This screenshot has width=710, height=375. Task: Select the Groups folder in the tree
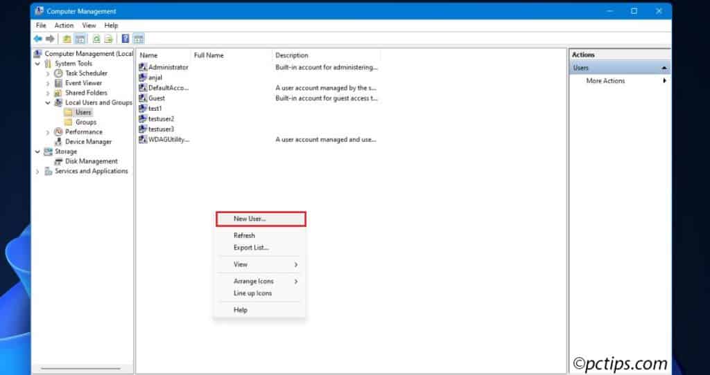coord(85,122)
